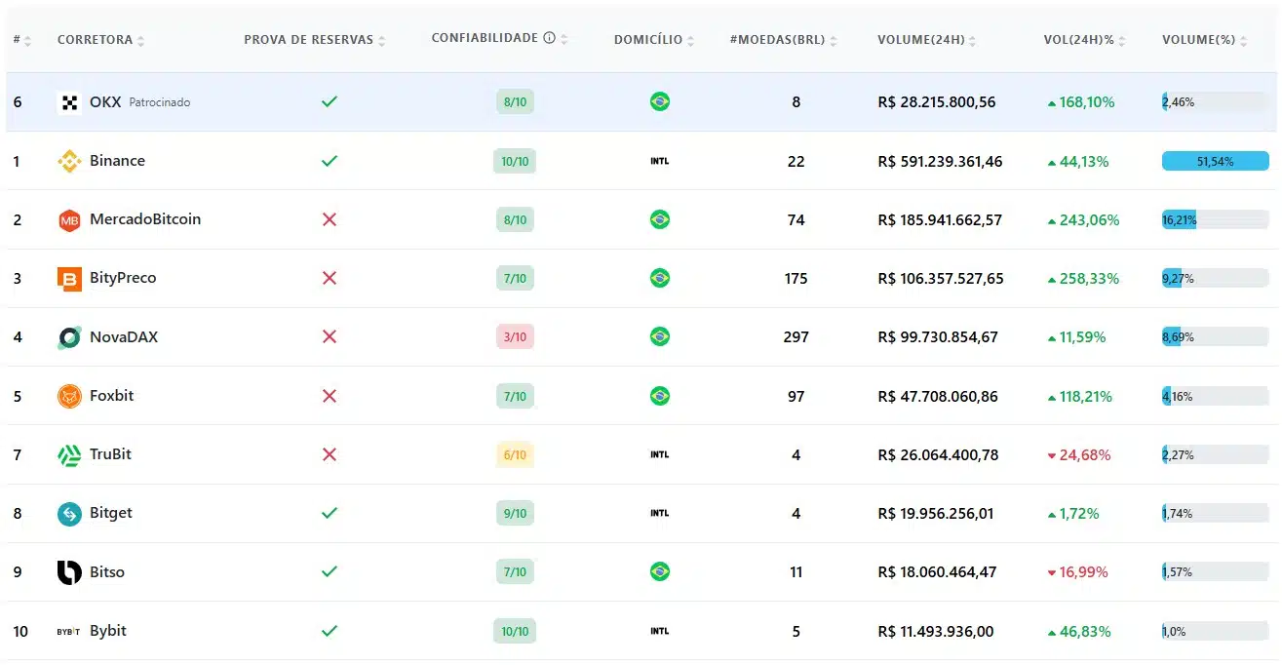Open the OKX exchange page
The width and height of the screenshot is (1282, 665).
105,101
